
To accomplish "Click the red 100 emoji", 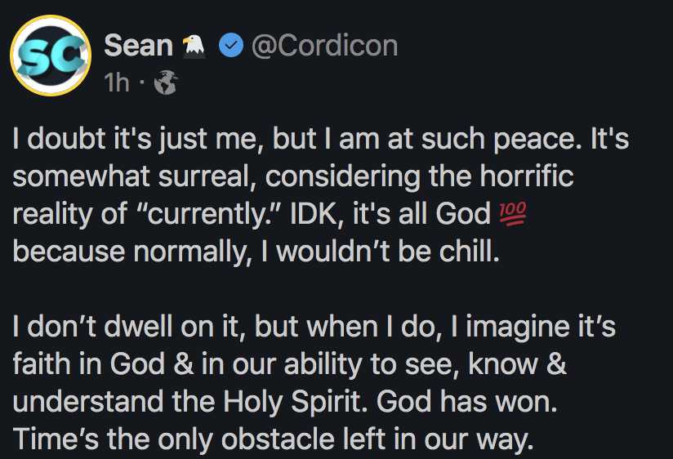I will (x=513, y=215).
